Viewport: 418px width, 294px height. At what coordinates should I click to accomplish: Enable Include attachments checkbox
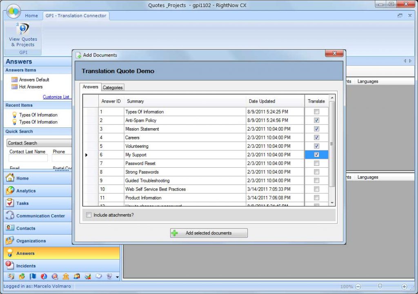89,215
